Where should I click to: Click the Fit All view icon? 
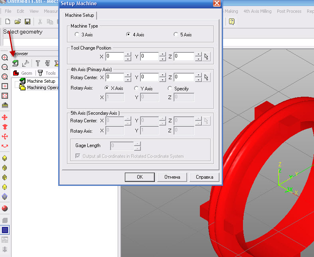(x=5, y=96)
